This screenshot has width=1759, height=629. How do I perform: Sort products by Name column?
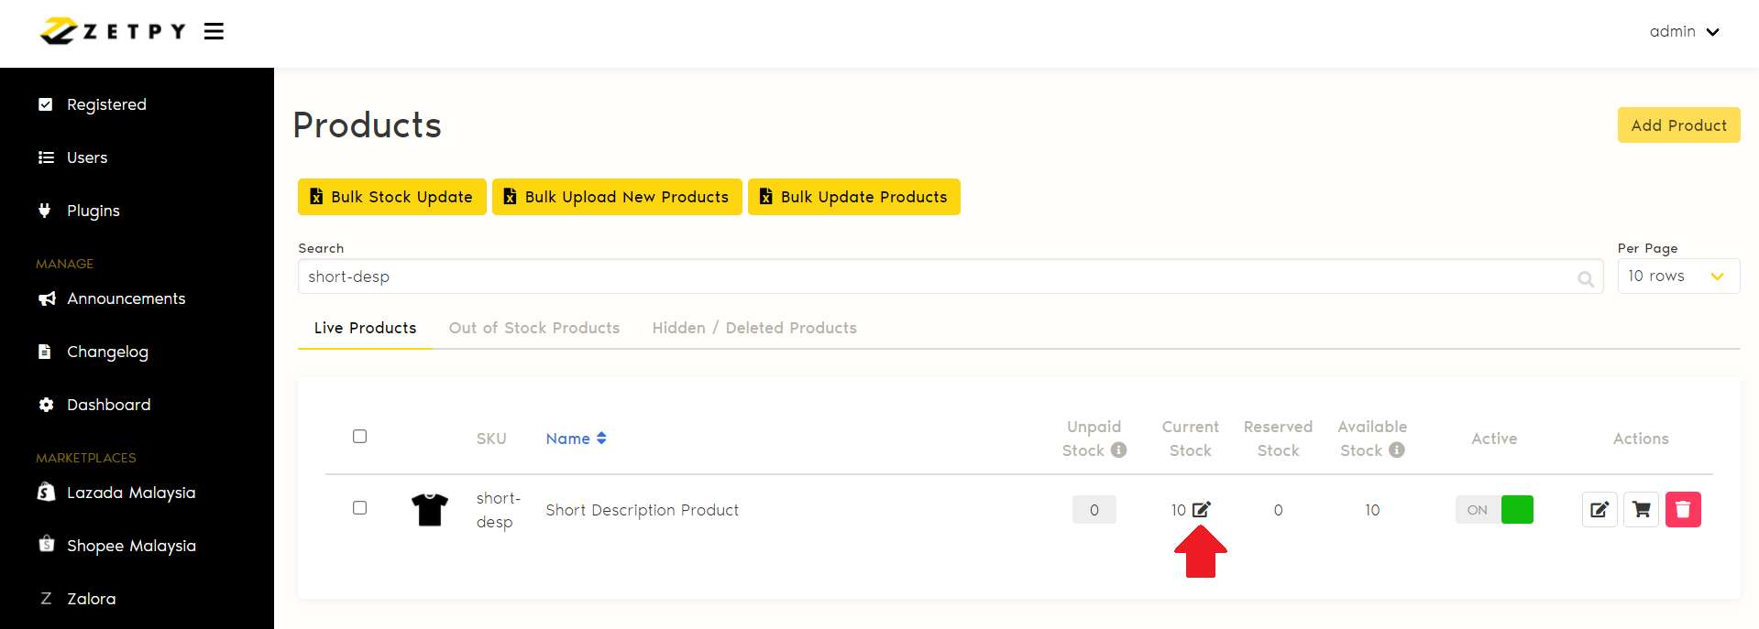[576, 439]
